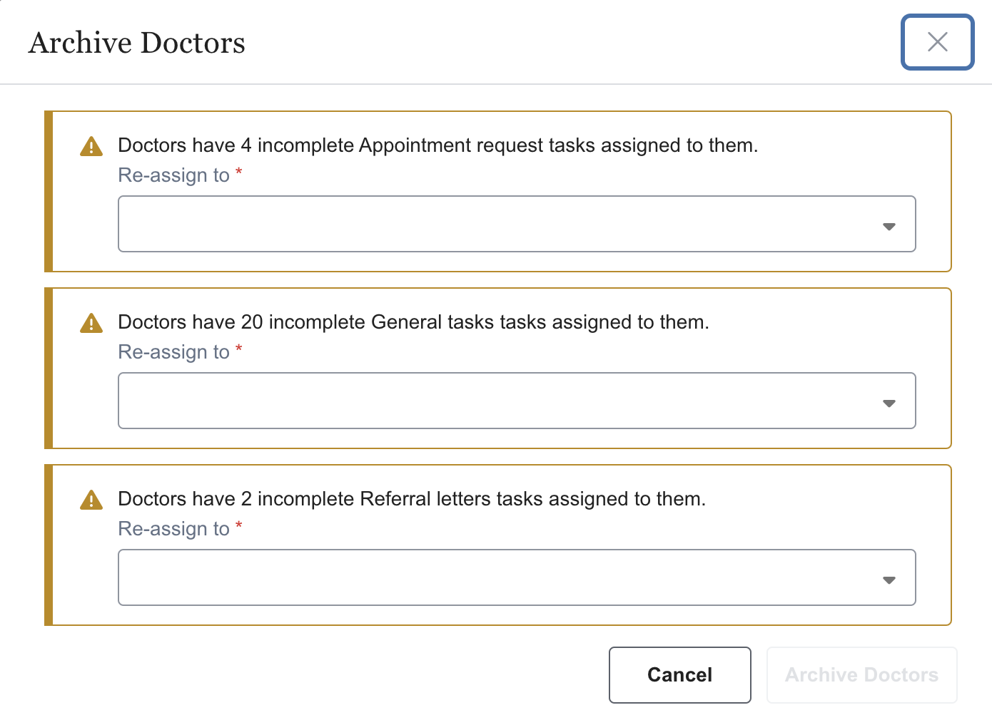The height and width of the screenshot is (720, 992).
Task: Click inside the empty Referral letters assignee field
Action: [x=428, y=577]
